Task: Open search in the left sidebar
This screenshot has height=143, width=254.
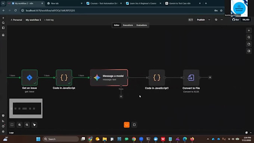Action: (x=3, y=23)
